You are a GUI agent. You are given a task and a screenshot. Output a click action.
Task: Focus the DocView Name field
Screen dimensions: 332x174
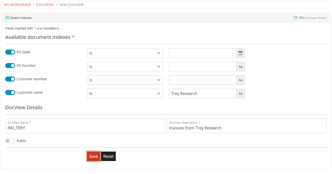pyautogui.click(x=85, y=128)
